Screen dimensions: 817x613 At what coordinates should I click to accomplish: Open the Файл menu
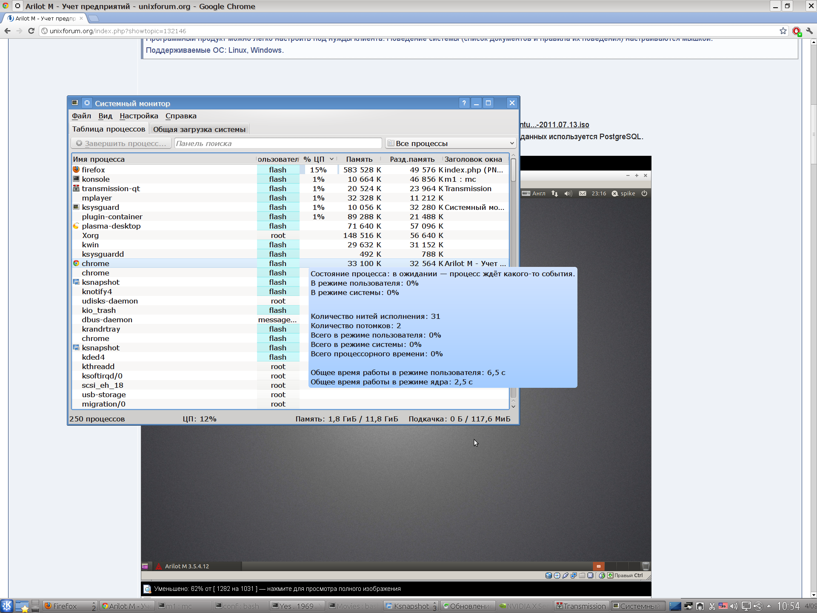coord(81,116)
